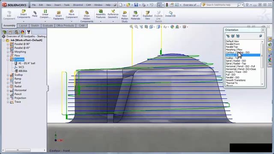
Task: Click the Section View icon
Action: click(x=146, y=27)
